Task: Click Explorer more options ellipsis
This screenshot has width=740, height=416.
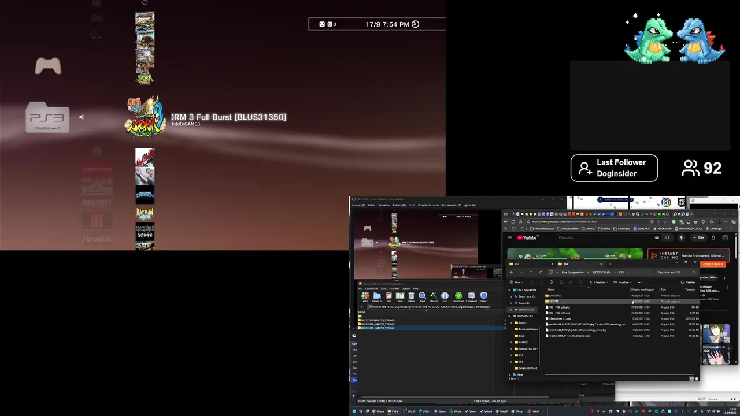Action: point(639,283)
